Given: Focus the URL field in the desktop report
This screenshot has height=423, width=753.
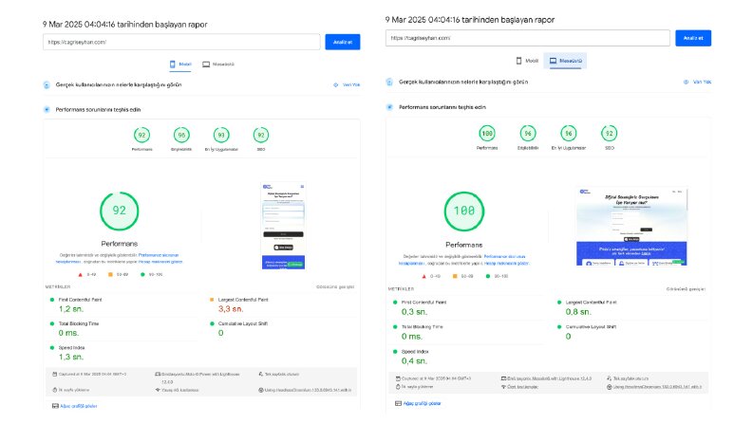Looking at the screenshot, I should pos(527,38).
